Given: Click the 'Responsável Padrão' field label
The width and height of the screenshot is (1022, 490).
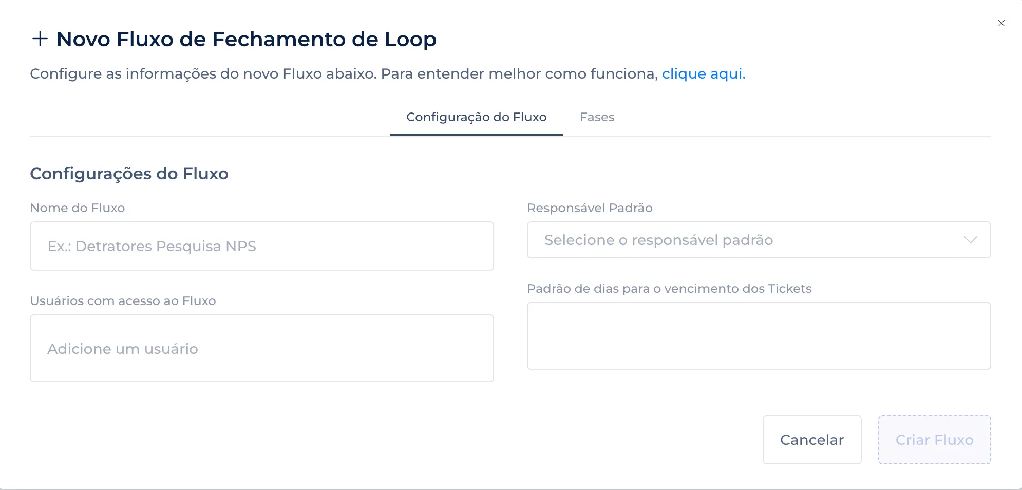Looking at the screenshot, I should coord(590,208).
